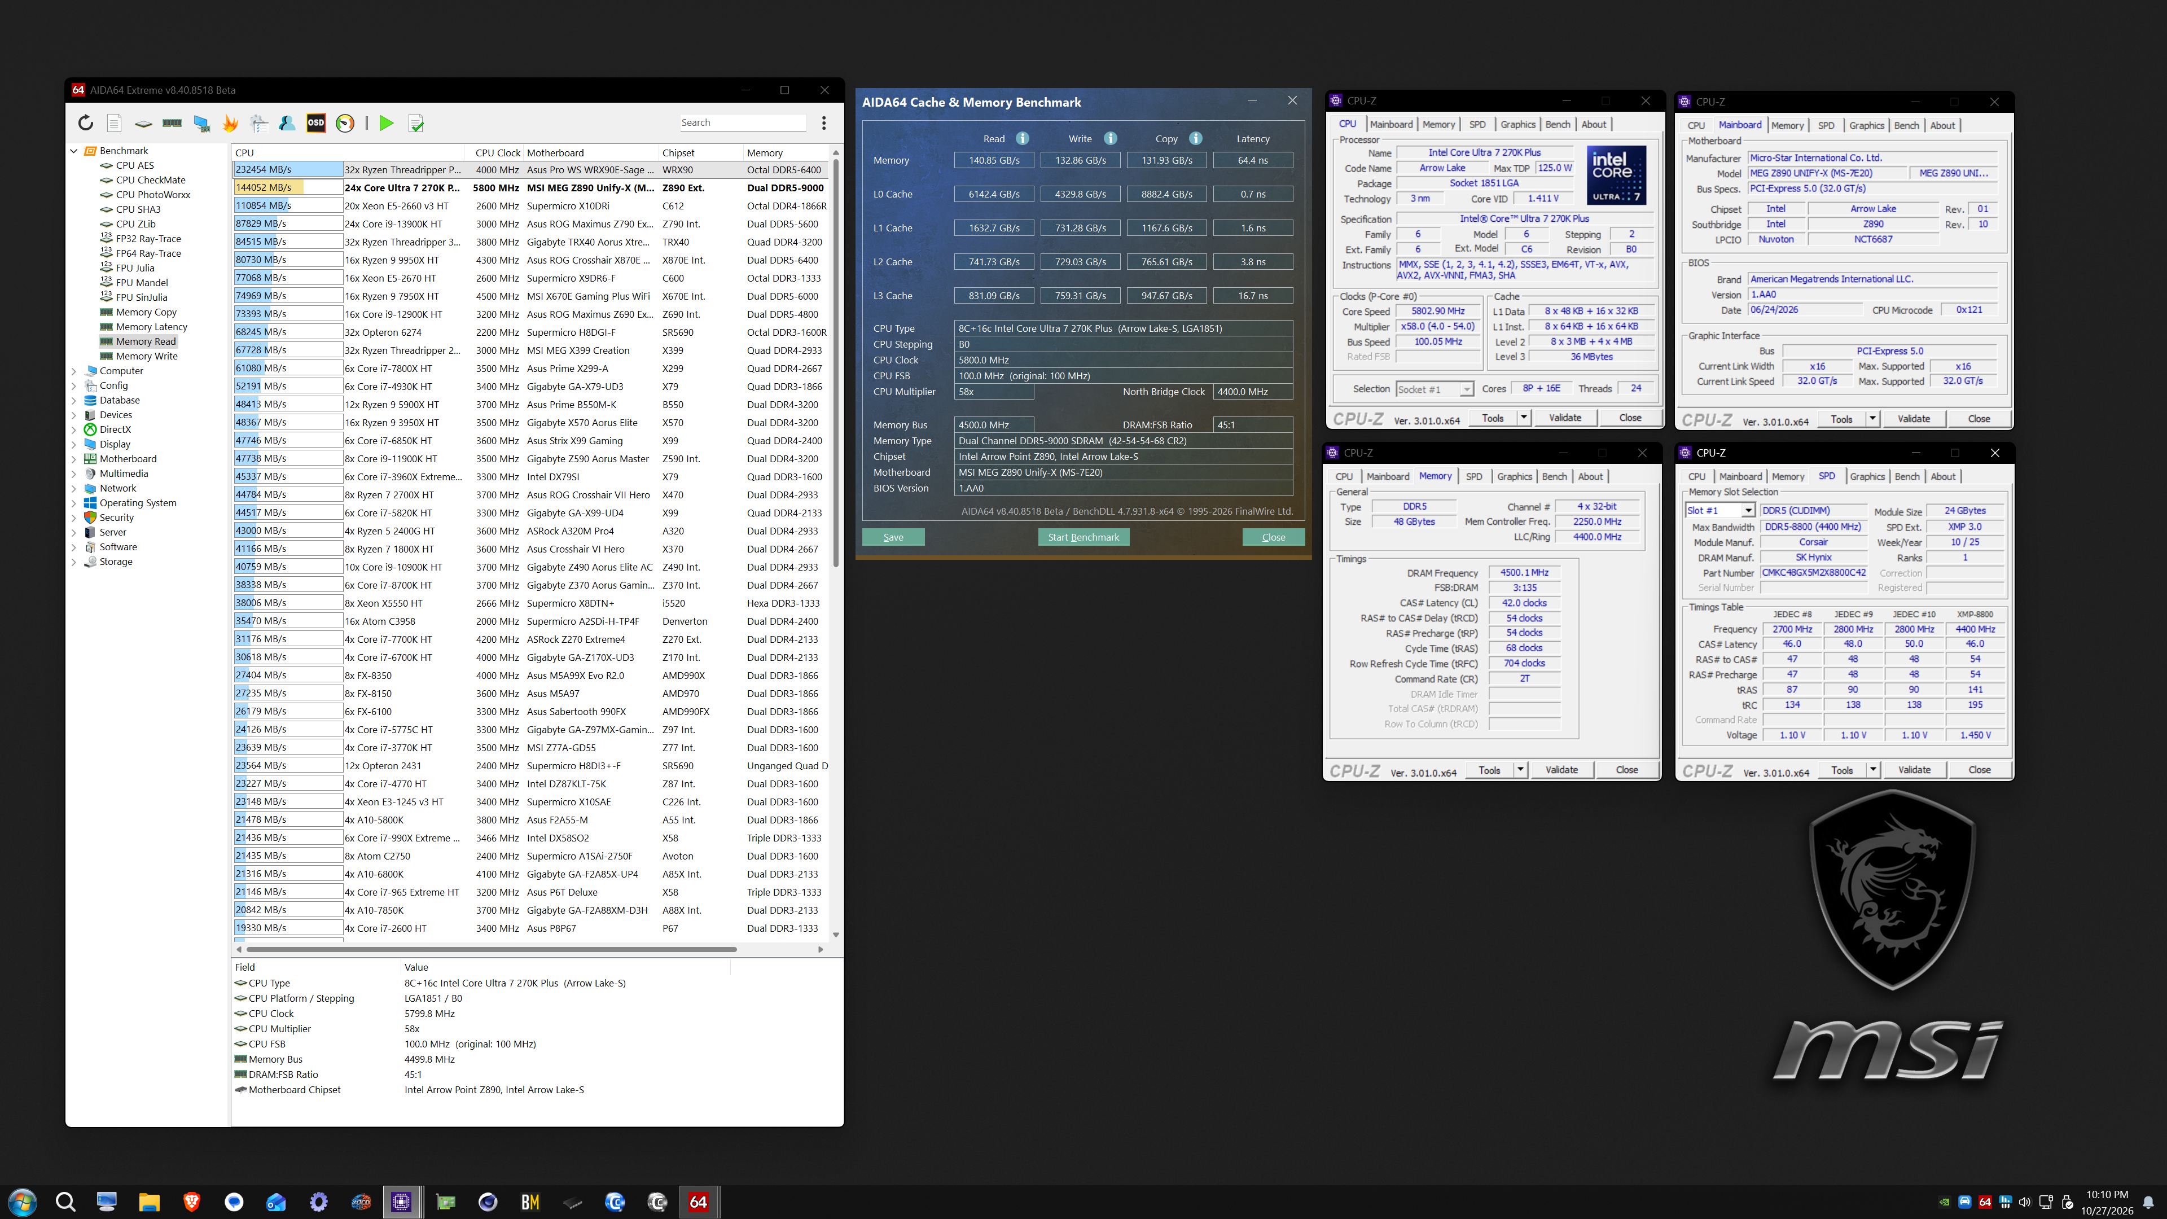Open the Tools dropdown arrow in CPU-Z CPU window
2167x1219 pixels.
[1523, 418]
